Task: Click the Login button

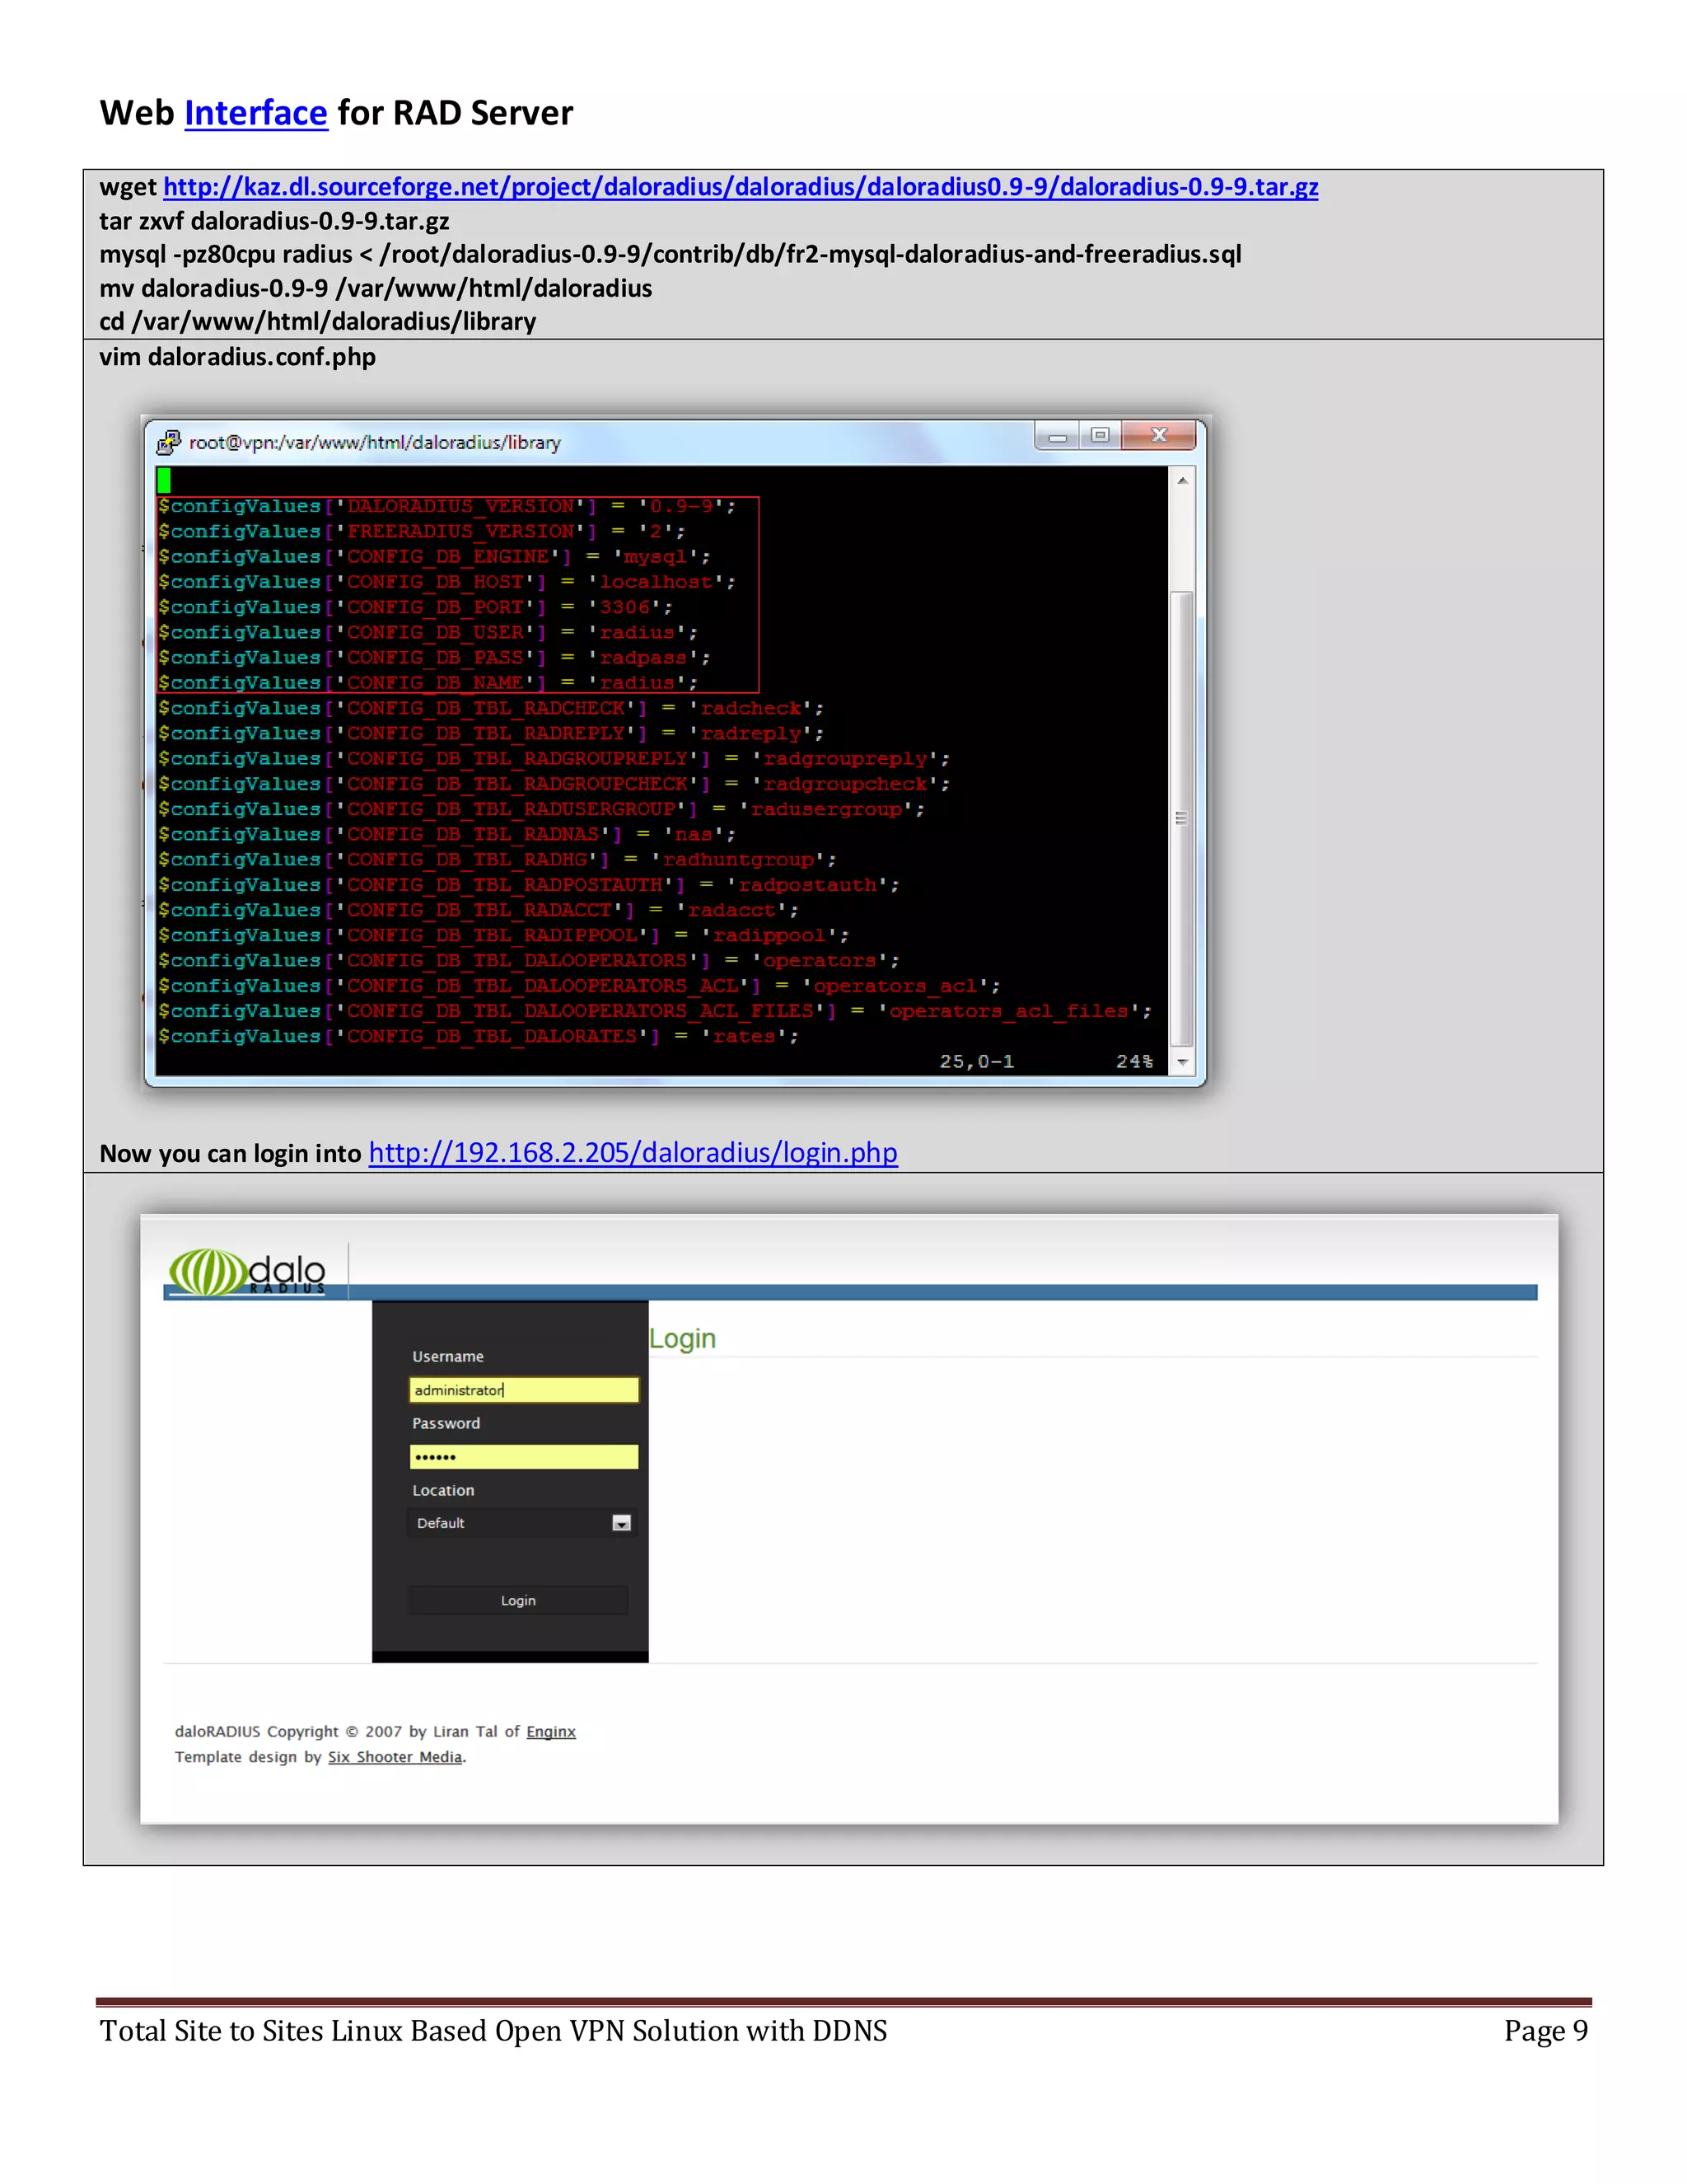Action: [x=517, y=1600]
